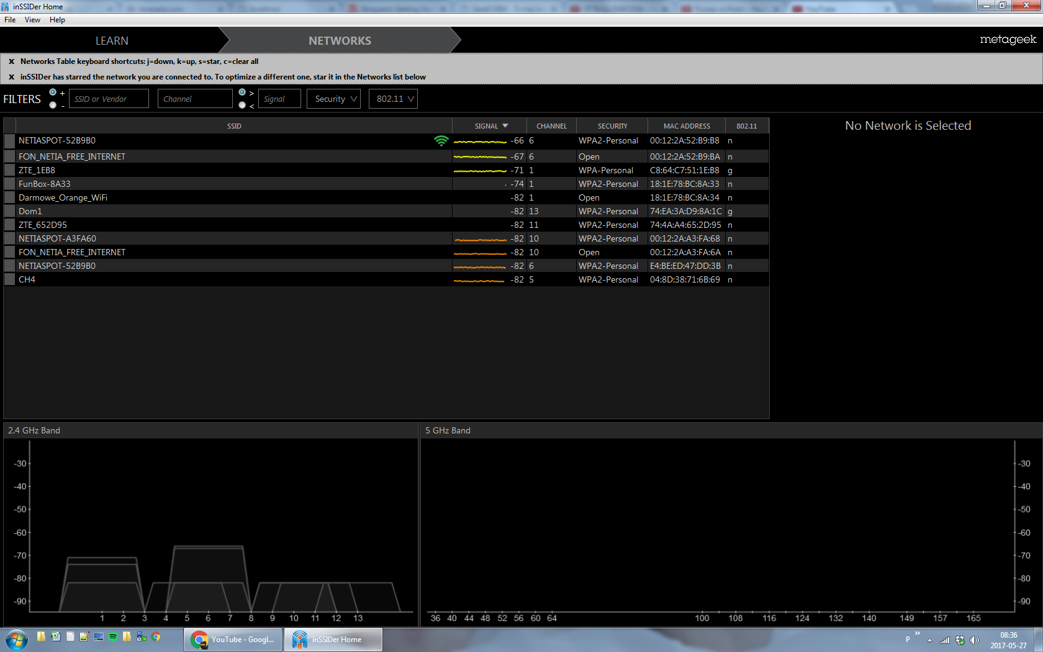Click the volume speaker tray icon
The width and height of the screenshot is (1043, 652).
click(x=975, y=640)
